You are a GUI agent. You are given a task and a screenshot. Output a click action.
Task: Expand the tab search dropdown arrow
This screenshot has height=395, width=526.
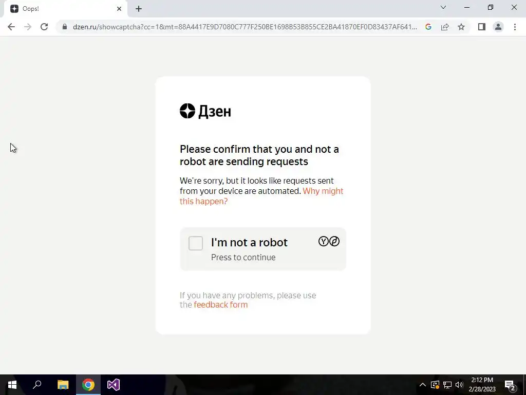443,7
